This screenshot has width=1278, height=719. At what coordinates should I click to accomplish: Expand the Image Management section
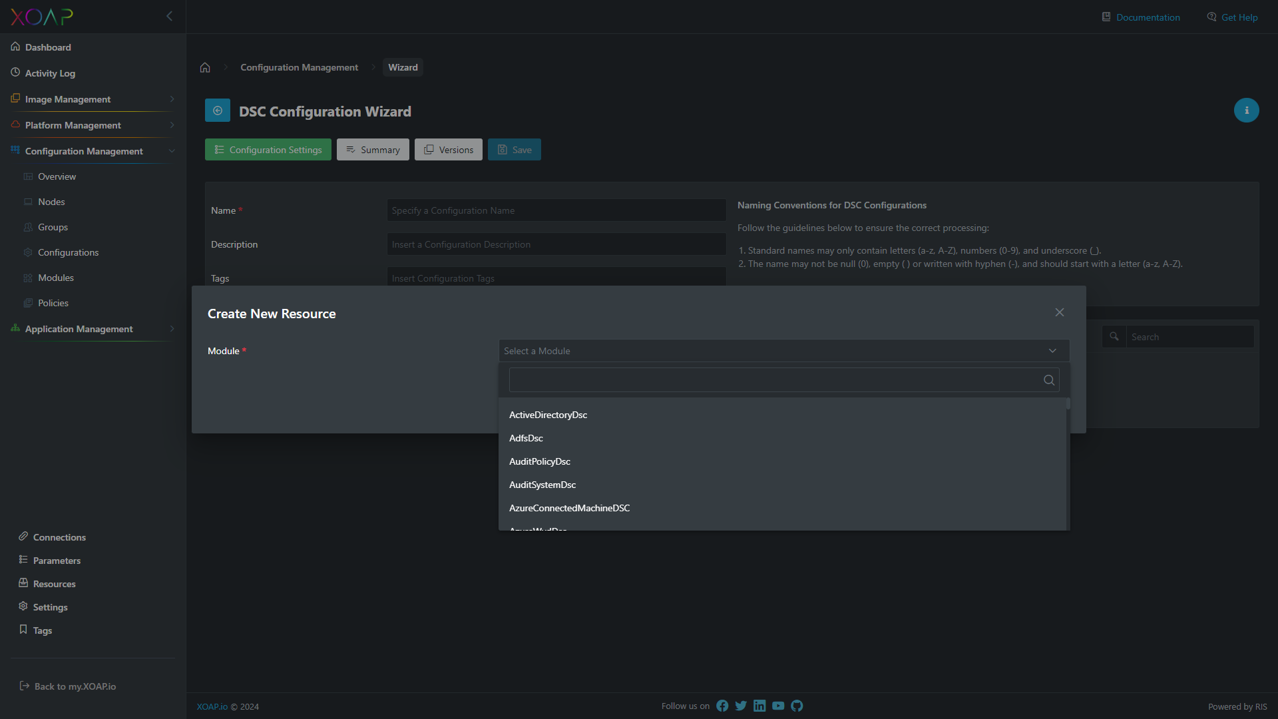93,99
